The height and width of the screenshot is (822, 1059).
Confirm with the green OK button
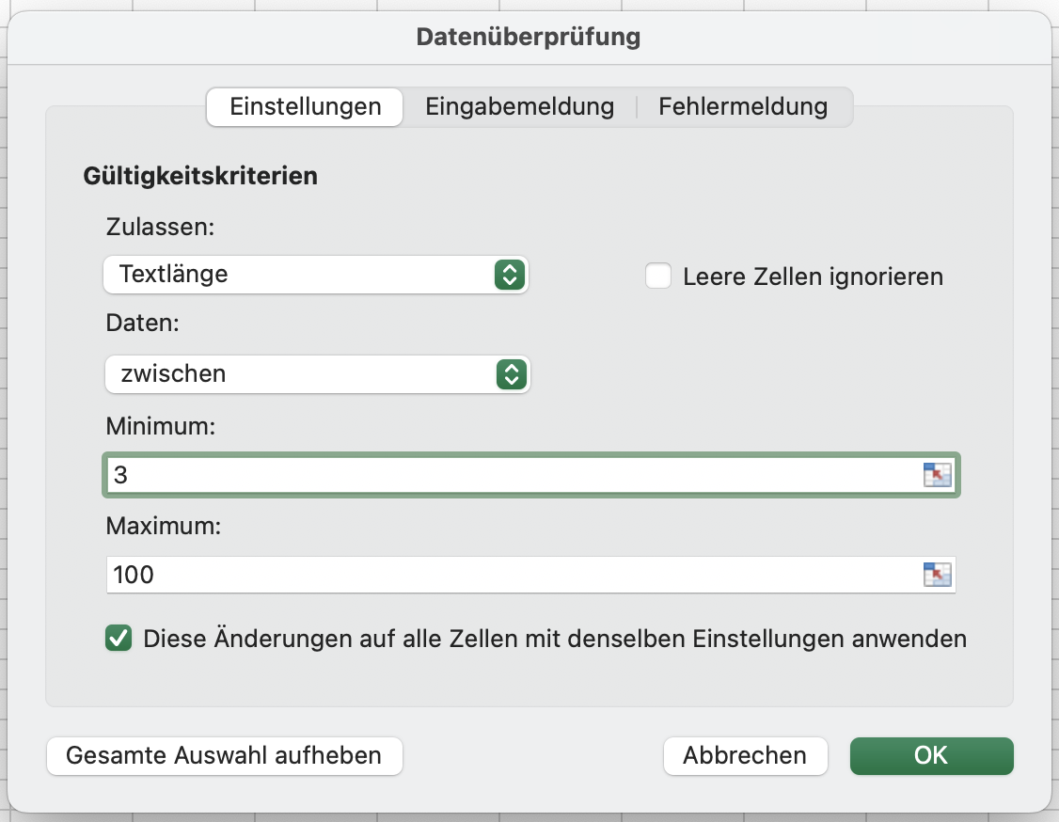(x=931, y=755)
